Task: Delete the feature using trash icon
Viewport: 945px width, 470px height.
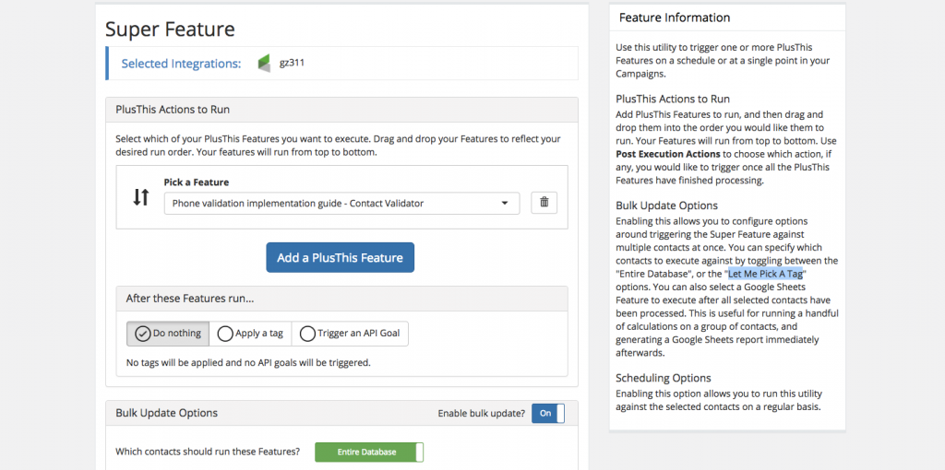Action: point(544,203)
